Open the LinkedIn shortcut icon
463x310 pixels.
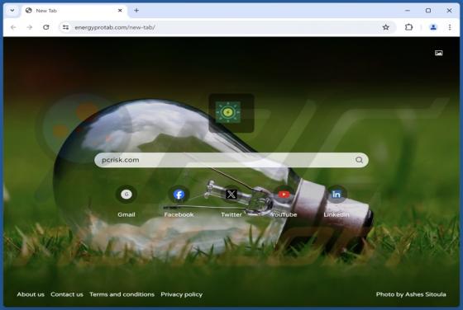tap(337, 195)
